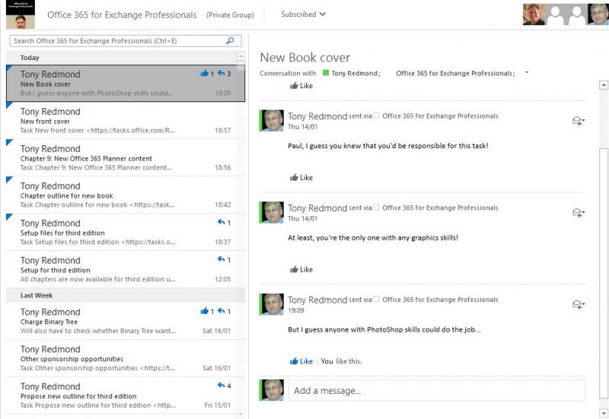Click the second placeholder member avatar
This screenshot has height=419, width=609.
click(577, 14)
